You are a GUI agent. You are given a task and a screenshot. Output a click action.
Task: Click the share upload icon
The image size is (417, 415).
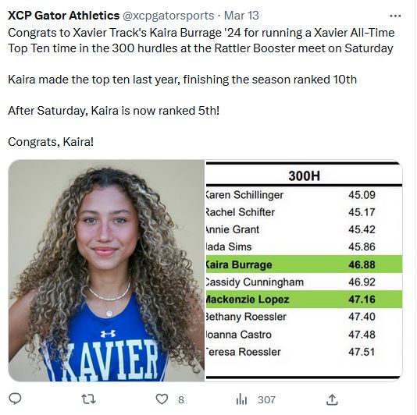[x=332, y=399]
